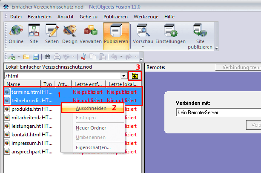This screenshot has height=173, width=261.
Task: Click the kontakt.html file icon
Action: point(7,134)
